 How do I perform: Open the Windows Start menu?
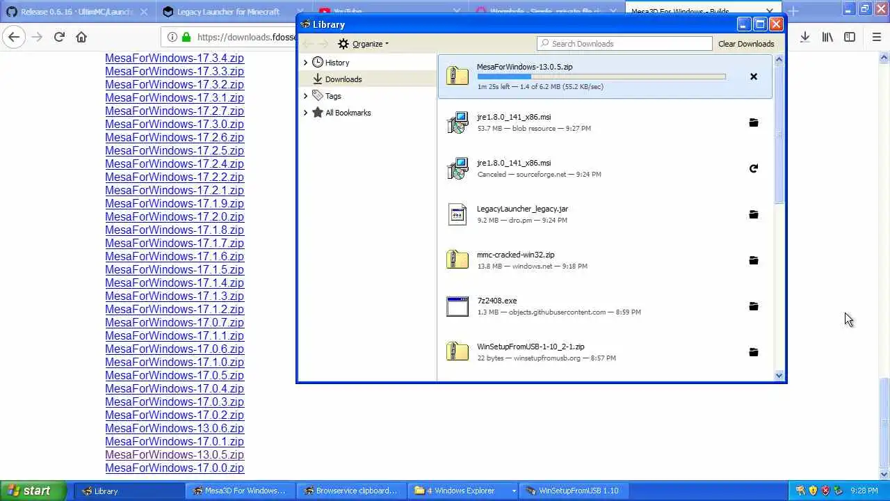tap(33, 491)
